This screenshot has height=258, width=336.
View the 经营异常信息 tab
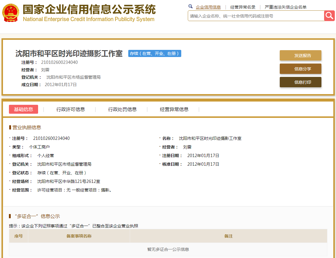(x=174, y=109)
